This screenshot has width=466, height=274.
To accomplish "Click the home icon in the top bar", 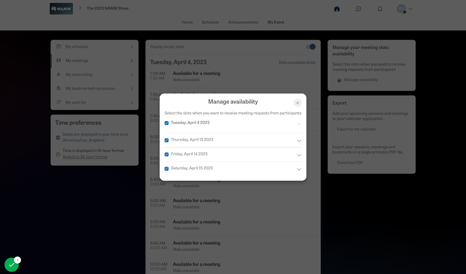I will [x=337, y=9].
